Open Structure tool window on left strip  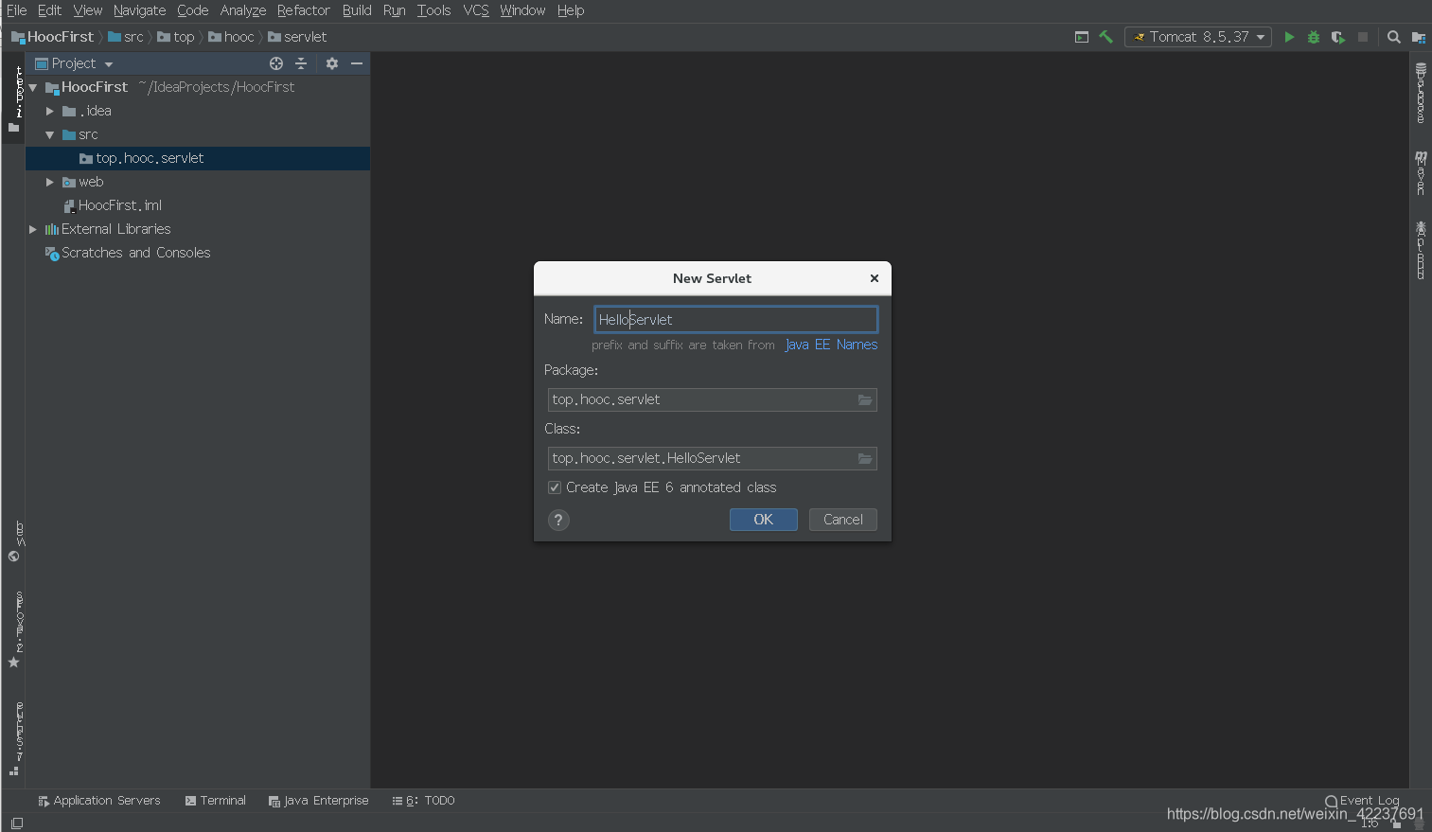[x=15, y=738]
